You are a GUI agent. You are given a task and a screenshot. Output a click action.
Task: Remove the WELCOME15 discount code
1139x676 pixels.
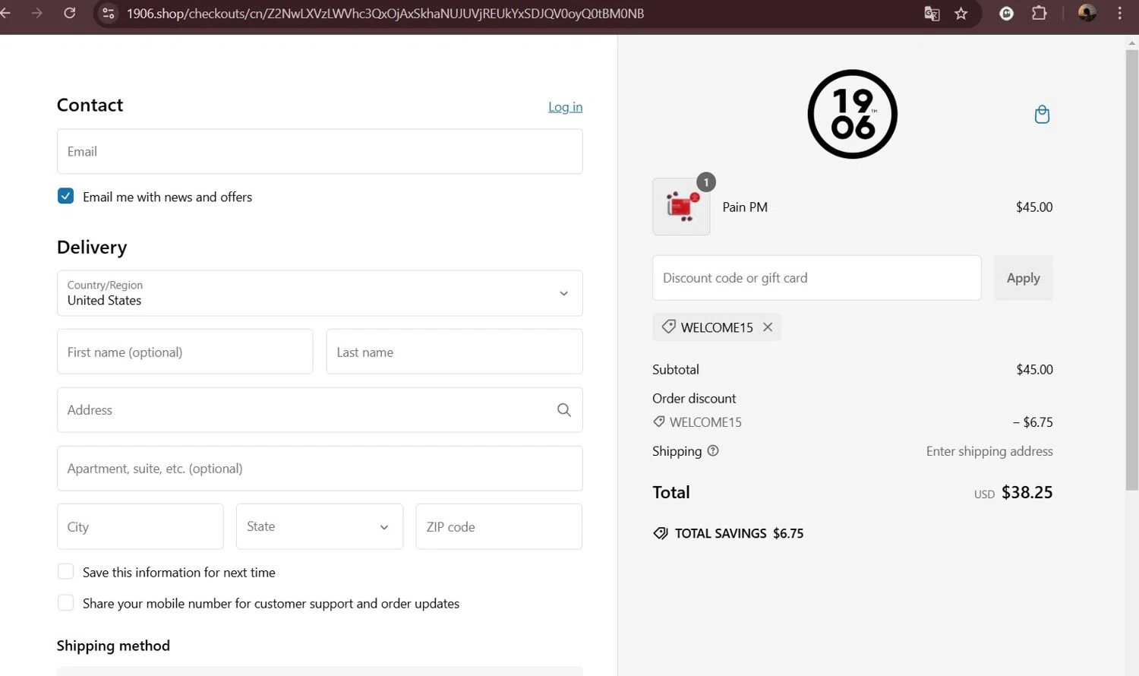pyautogui.click(x=768, y=327)
